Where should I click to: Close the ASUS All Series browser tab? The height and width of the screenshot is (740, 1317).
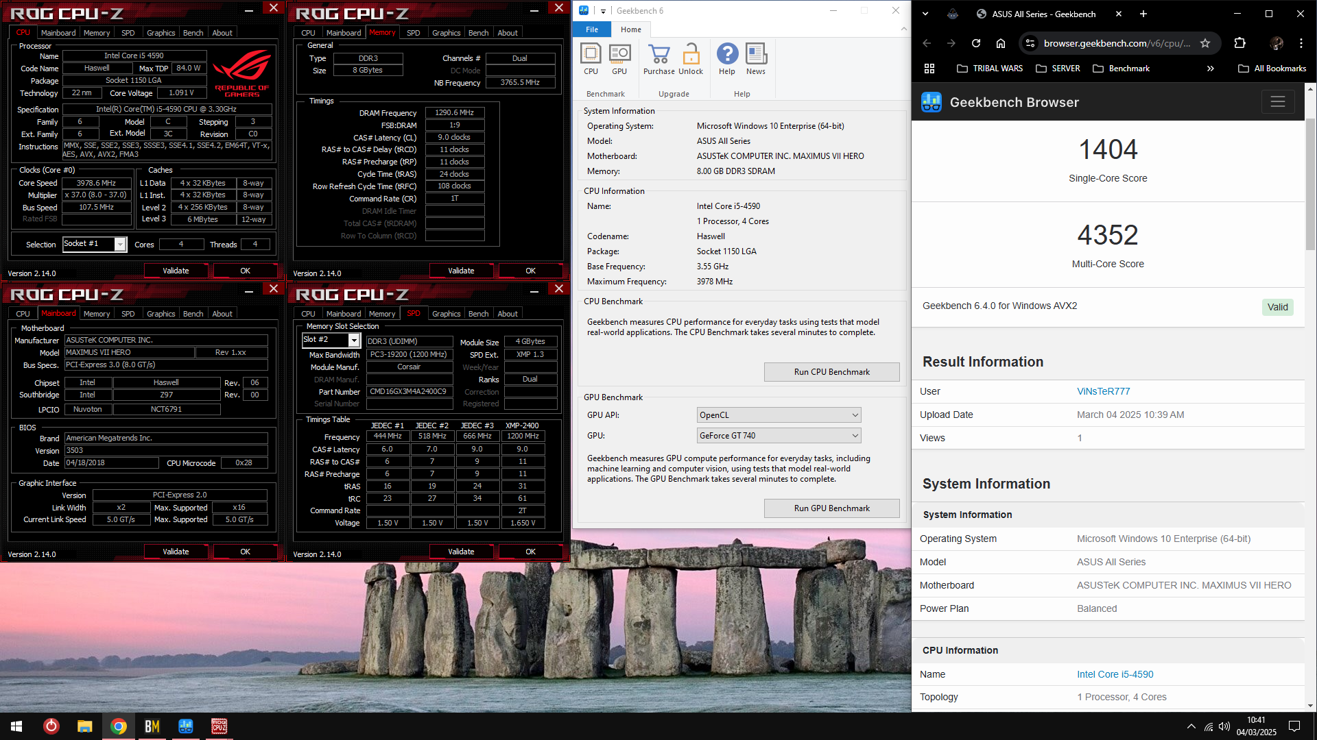(x=1119, y=14)
